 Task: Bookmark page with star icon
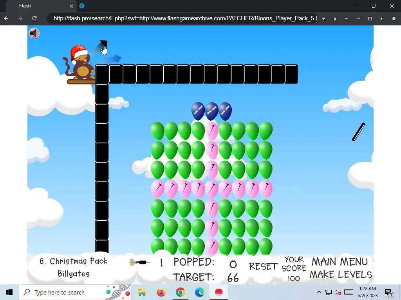[323, 19]
